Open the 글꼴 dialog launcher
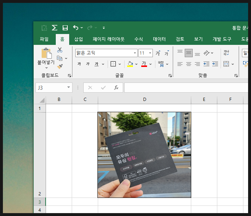 (x=170, y=76)
